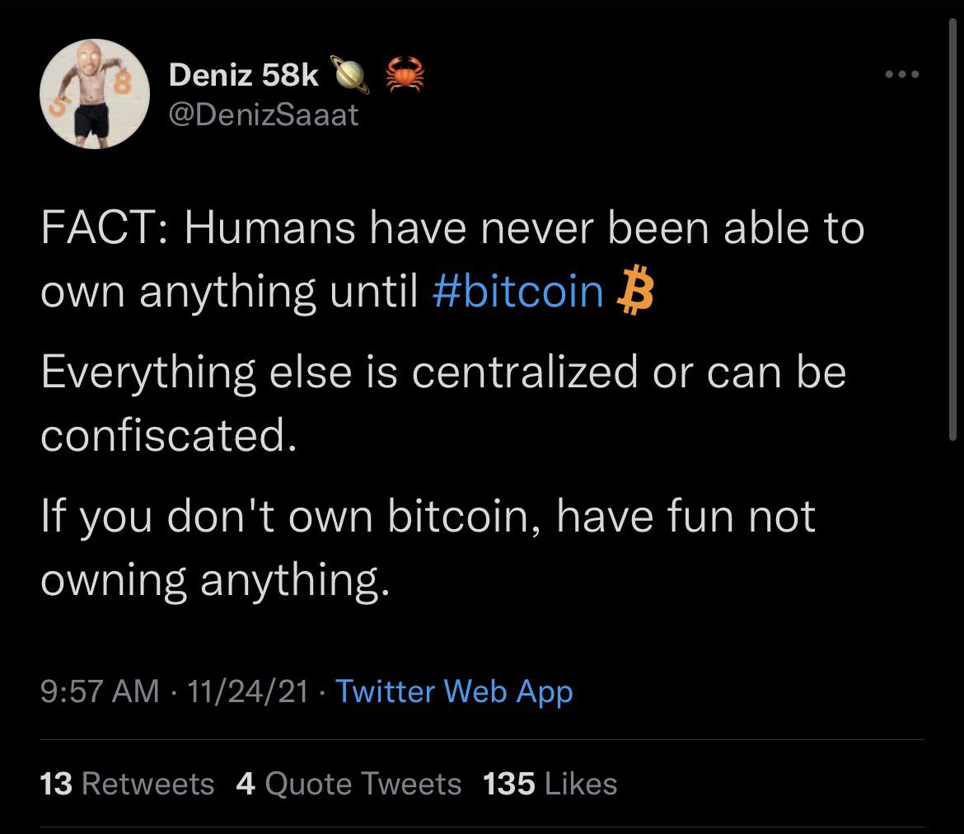Open the tweet options via three-dot icon
Viewport: 964px width, 834px height.
[904, 73]
